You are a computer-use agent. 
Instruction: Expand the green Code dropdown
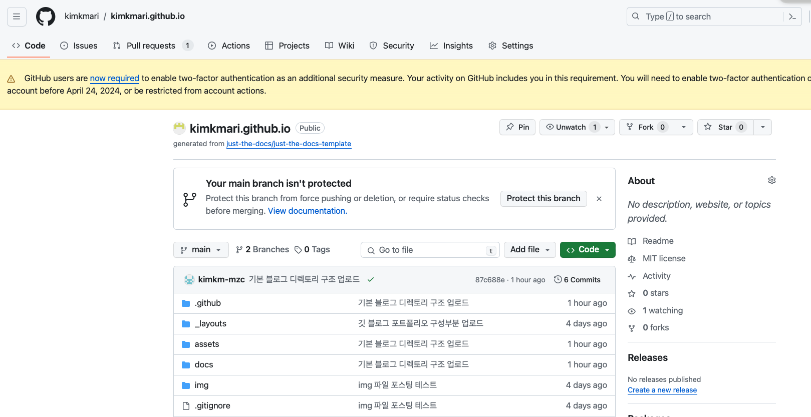[588, 250]
